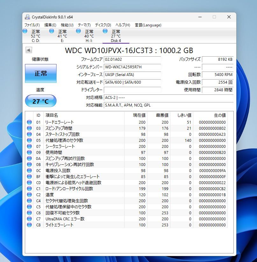Click the status orb for ID BF row

[29, 176]
